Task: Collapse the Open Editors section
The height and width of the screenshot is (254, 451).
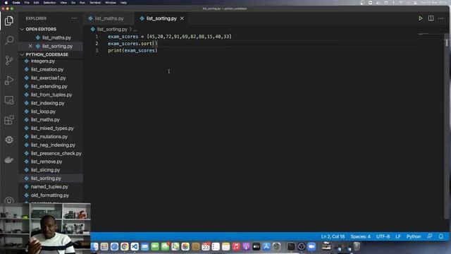Action: point(41,29)
